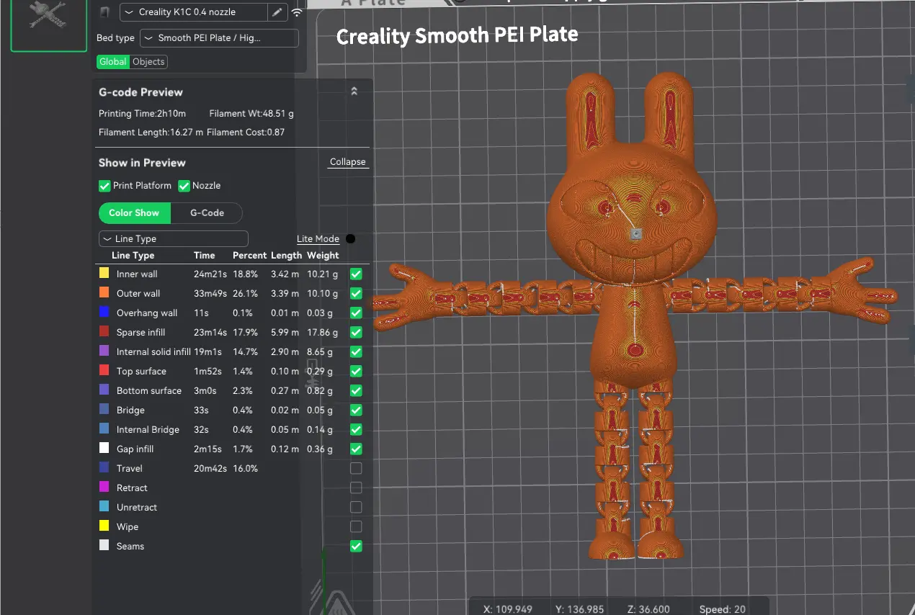
Task: Click the purple Internal solid infill swatch
Action: [x=104, y=351]
